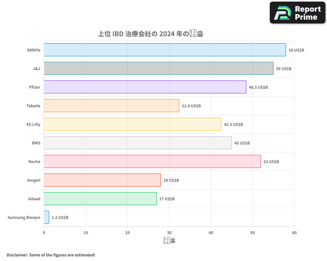Select the Roche pink bar

(150, 161)
